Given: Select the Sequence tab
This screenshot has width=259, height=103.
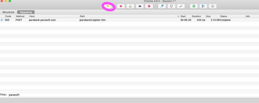Looking at the screenshot, I should pos(26,12).
